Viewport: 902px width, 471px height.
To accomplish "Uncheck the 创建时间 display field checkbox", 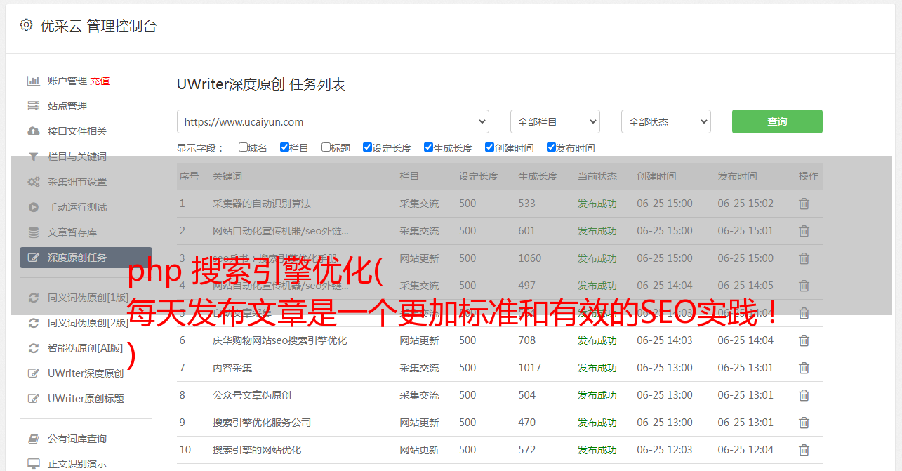I will 489,147.
